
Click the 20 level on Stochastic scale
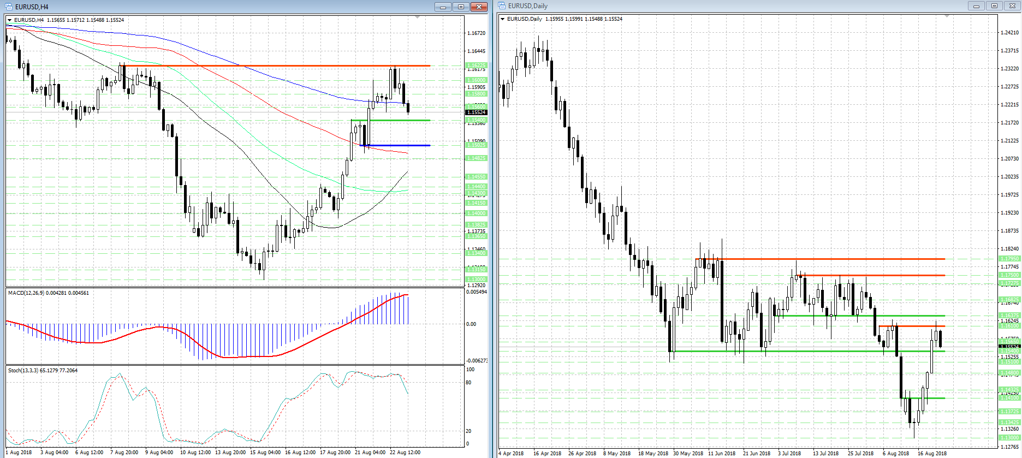[468, 431]
